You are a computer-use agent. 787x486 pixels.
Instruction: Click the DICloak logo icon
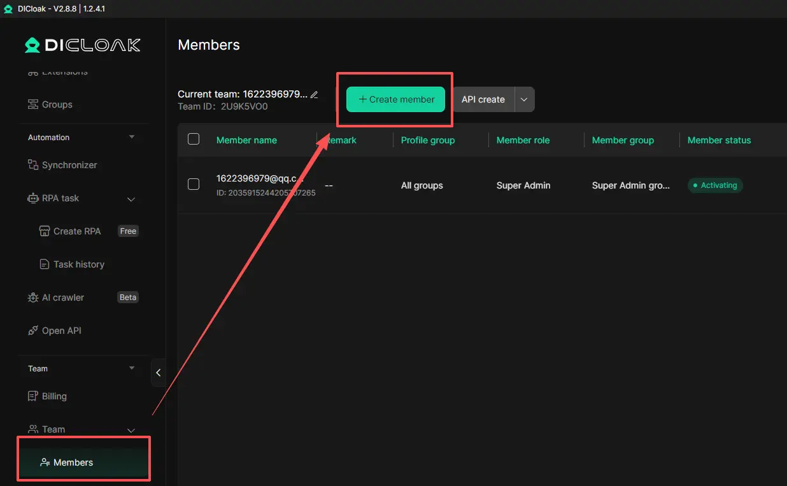click(32, 45)
